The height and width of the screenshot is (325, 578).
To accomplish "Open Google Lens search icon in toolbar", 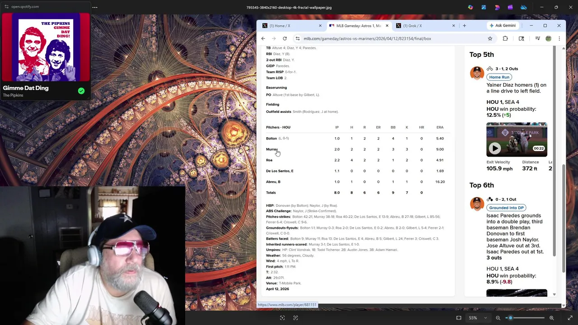I will [521, 38].
